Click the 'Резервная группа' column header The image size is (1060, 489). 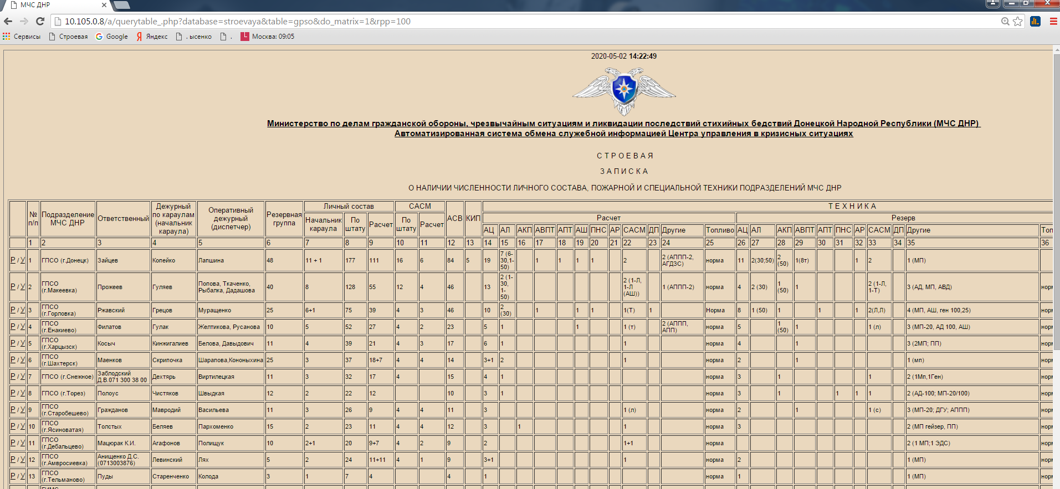[284, 219]
